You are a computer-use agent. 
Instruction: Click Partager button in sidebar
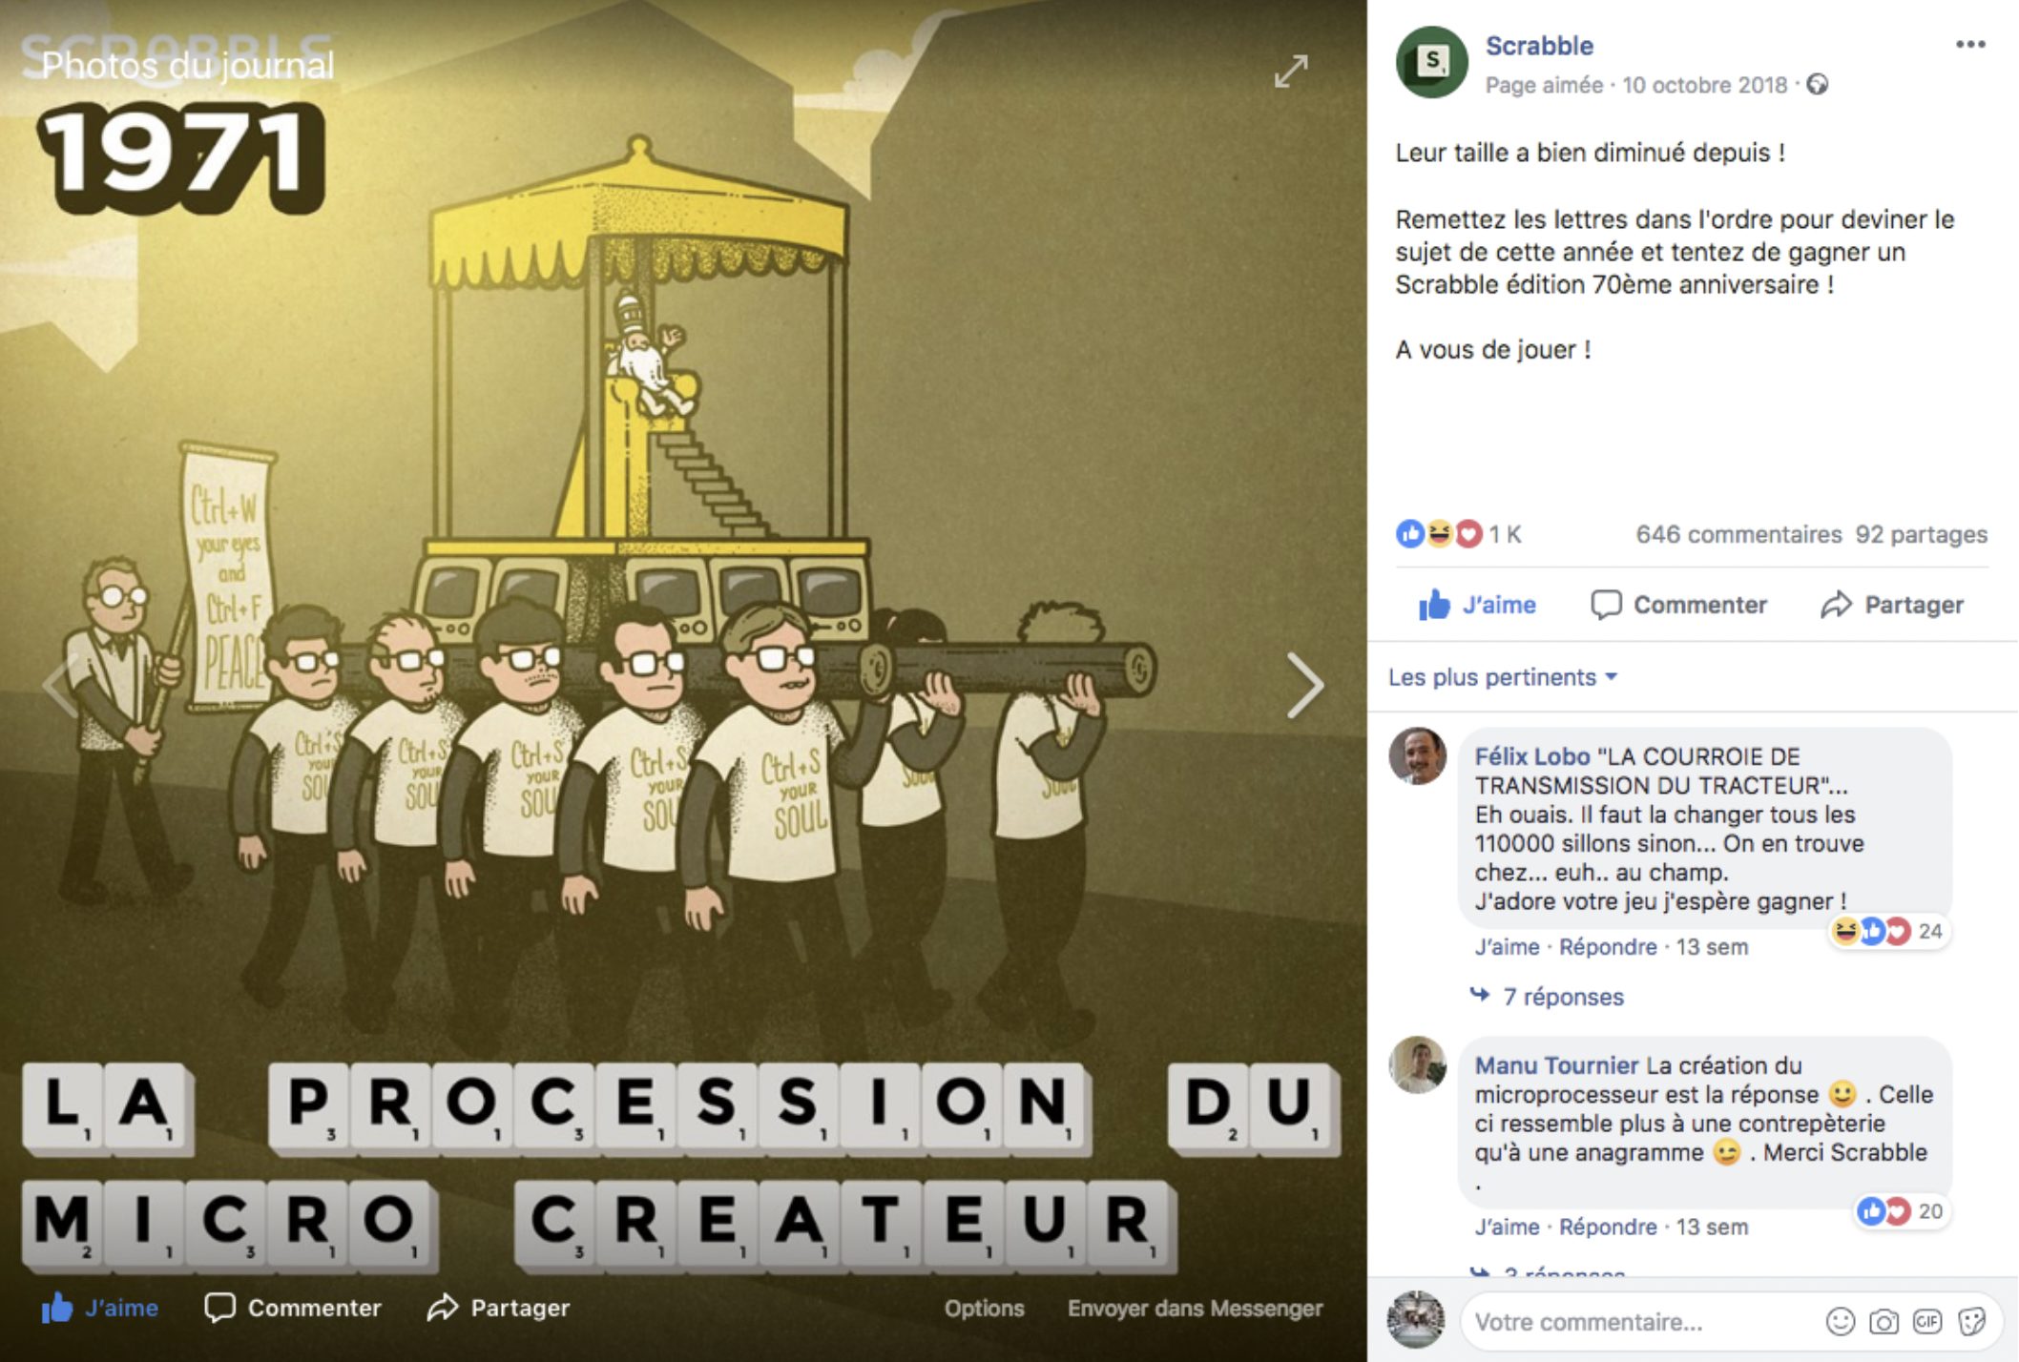pos(1892,605)
